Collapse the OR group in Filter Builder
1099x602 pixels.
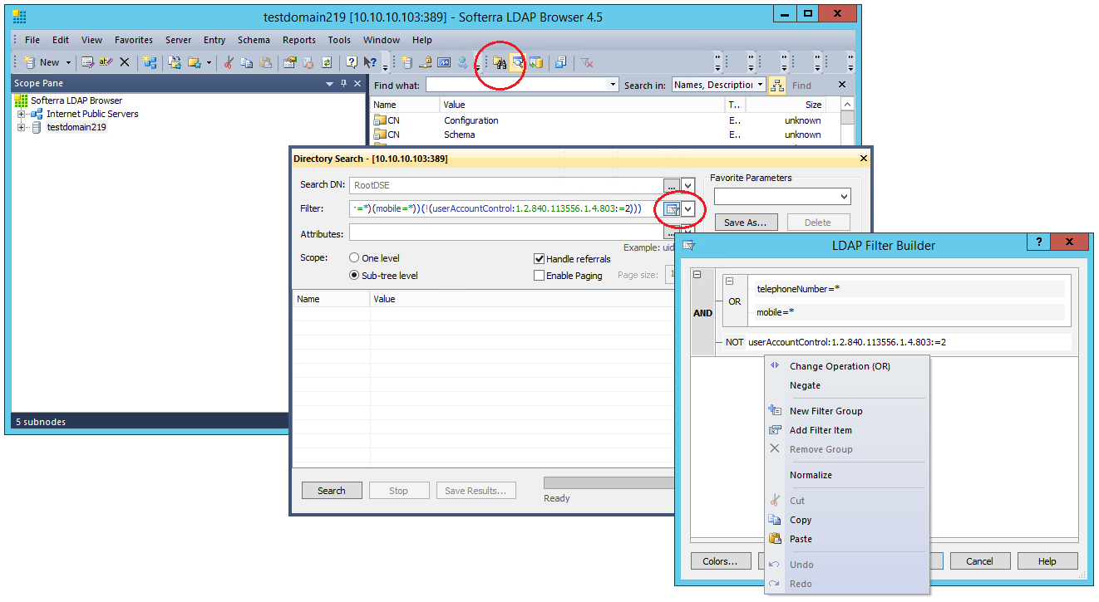tap(729, 281)
